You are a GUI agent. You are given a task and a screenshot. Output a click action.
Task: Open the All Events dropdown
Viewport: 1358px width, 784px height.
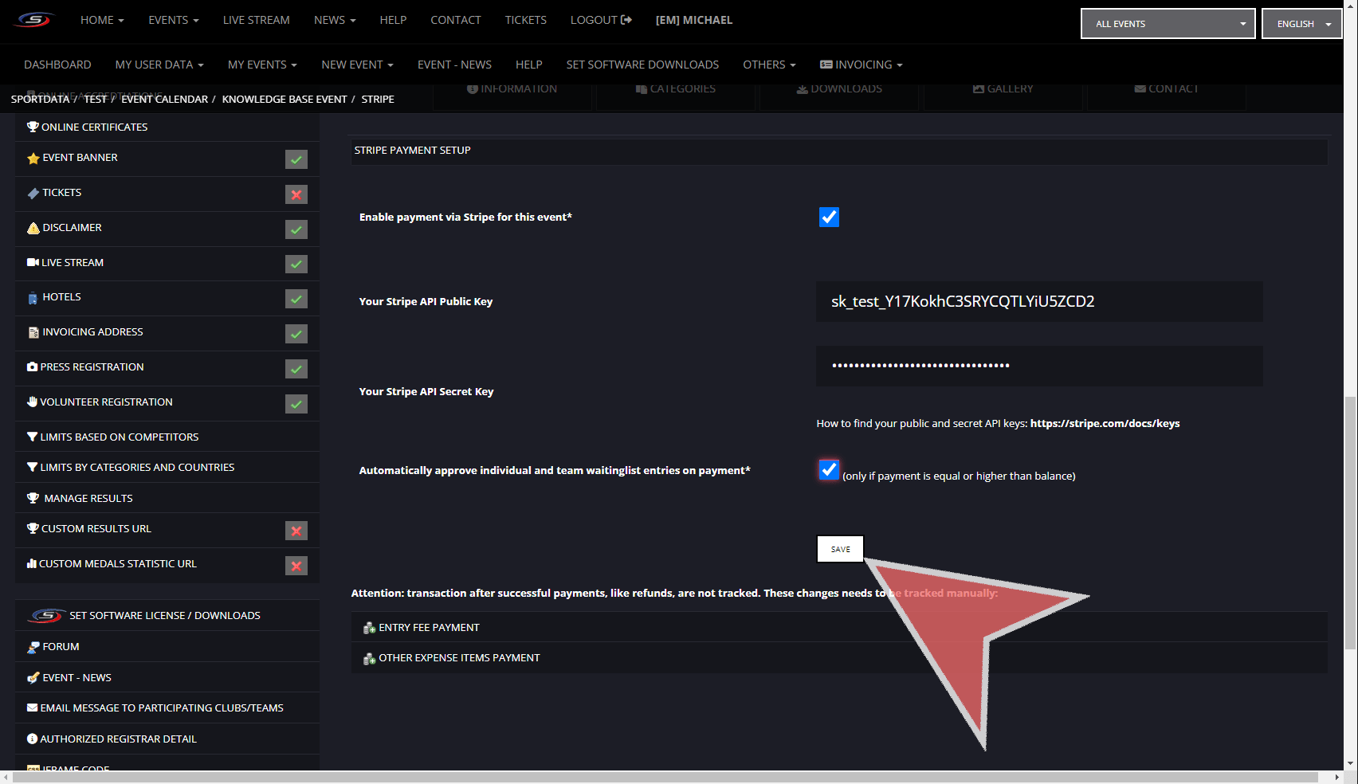point(1168,24)
